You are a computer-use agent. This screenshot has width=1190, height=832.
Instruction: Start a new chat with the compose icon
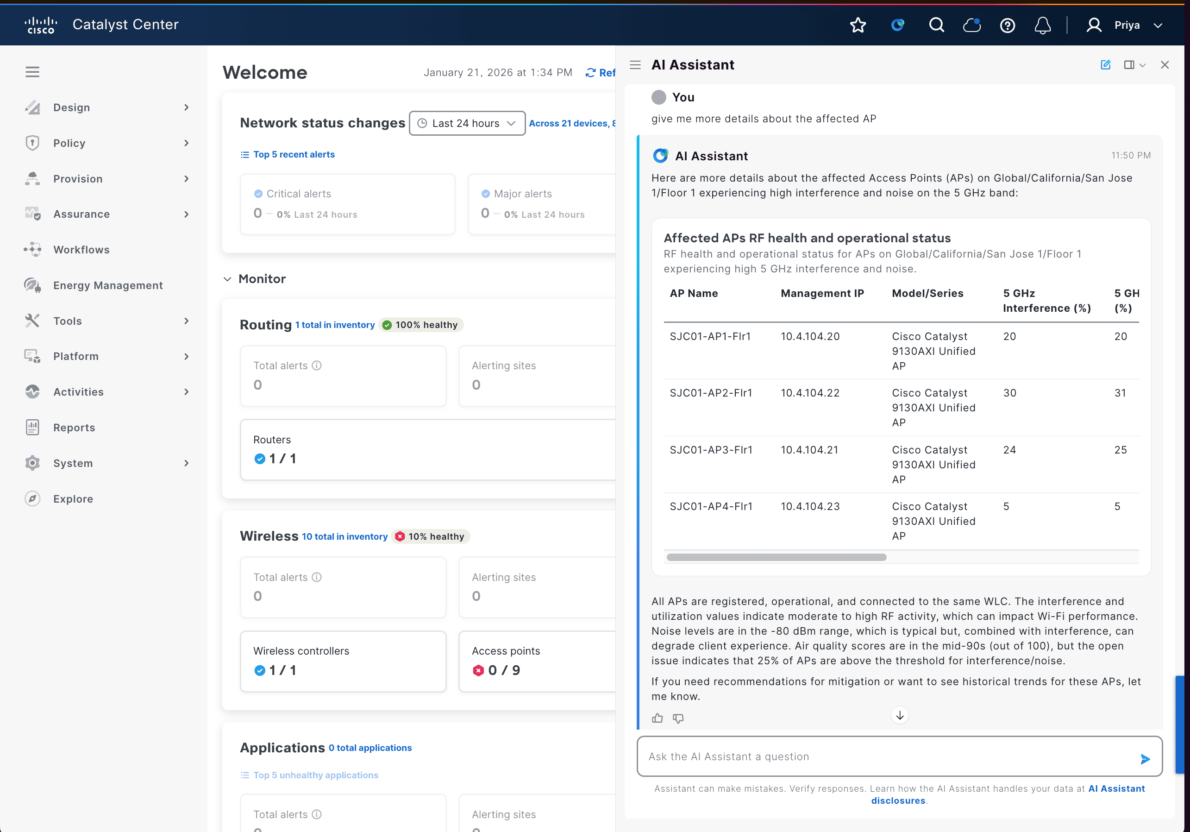point(1106,65)
